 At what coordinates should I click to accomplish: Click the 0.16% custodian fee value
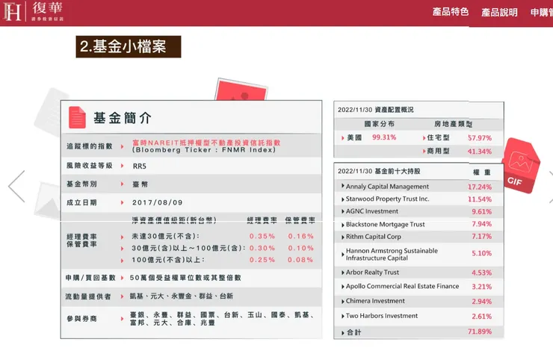coord(301,236)
